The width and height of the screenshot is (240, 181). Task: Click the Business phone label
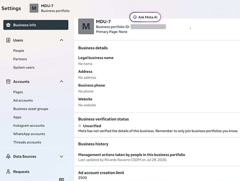click(x=92, y=85)
